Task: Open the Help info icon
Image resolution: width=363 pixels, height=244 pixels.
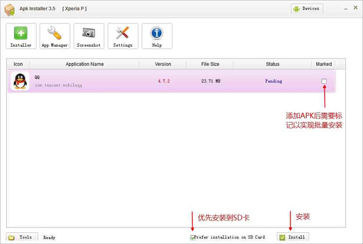Action: point(157,36)
